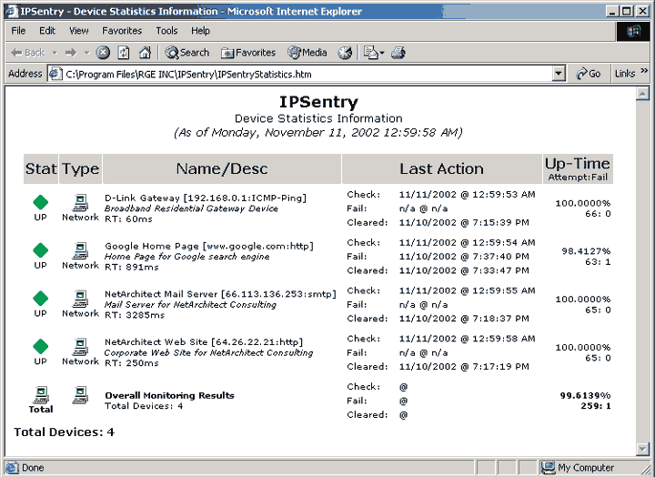Open the Tools menu
This screenshot has width=655, height=478.
tap(166, 31)
